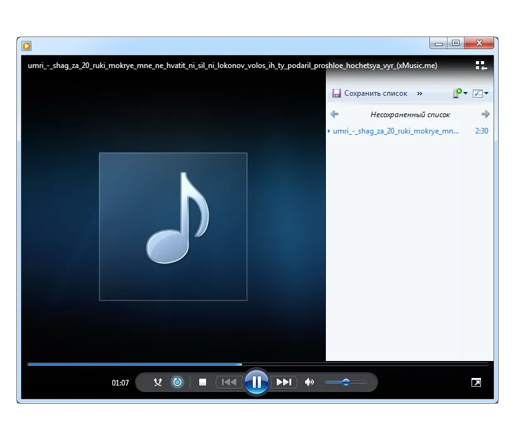The height and width of the screenshot is (441, 515).
Task: Click the music note album art
Action: click(x=173, y=227)
